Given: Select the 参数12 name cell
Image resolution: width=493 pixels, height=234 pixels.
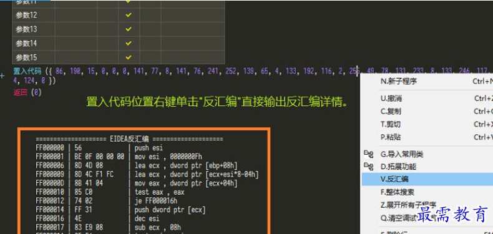Looking at the screenshot, I should (33, 15).
